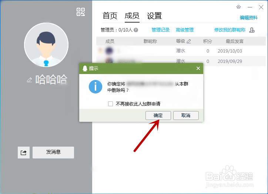This screenshot has height=194, width=268.
Task: Click the blue info icon in dialog
Action: pos(96,87)
